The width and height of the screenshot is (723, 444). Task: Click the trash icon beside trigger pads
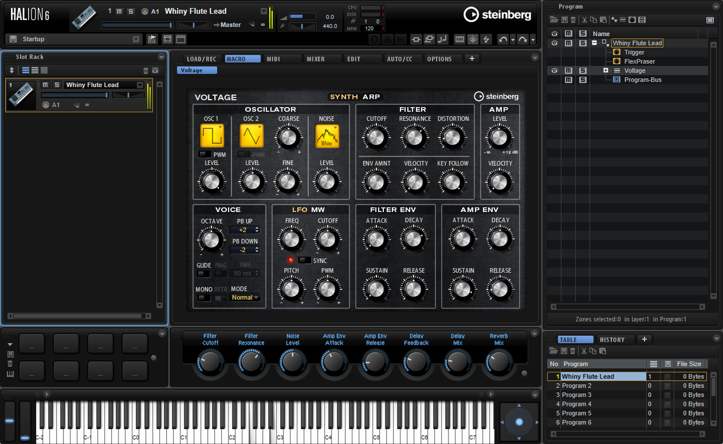(x=10, y=364)
